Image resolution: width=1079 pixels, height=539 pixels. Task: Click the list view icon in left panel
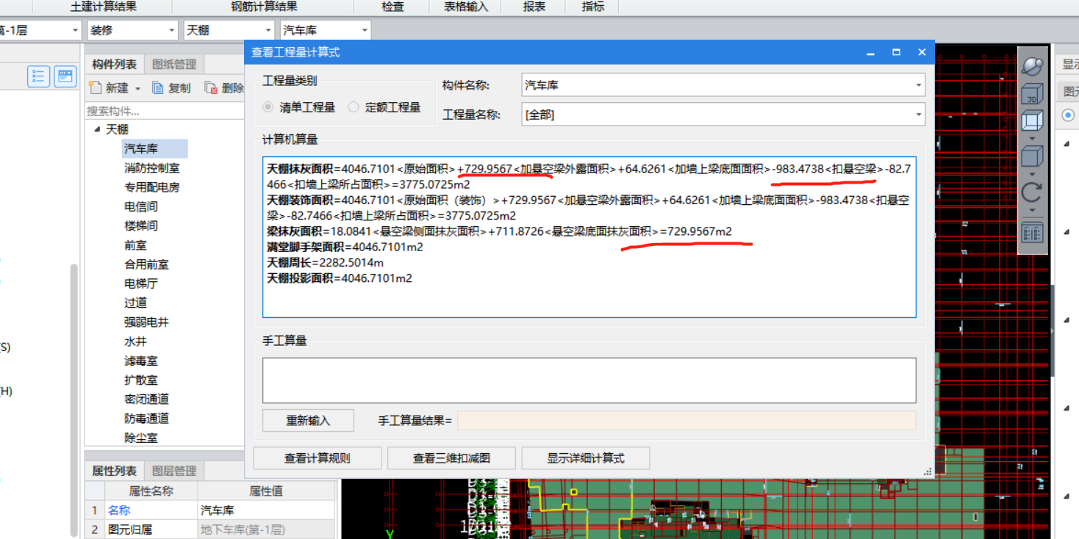38,76
